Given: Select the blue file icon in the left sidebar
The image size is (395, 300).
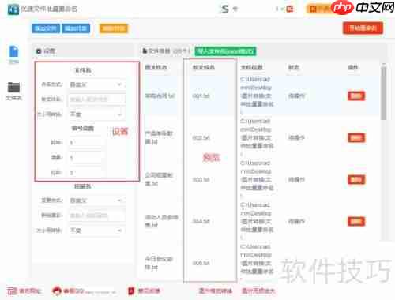Looking at the screenshot, I should coord(13,51).
